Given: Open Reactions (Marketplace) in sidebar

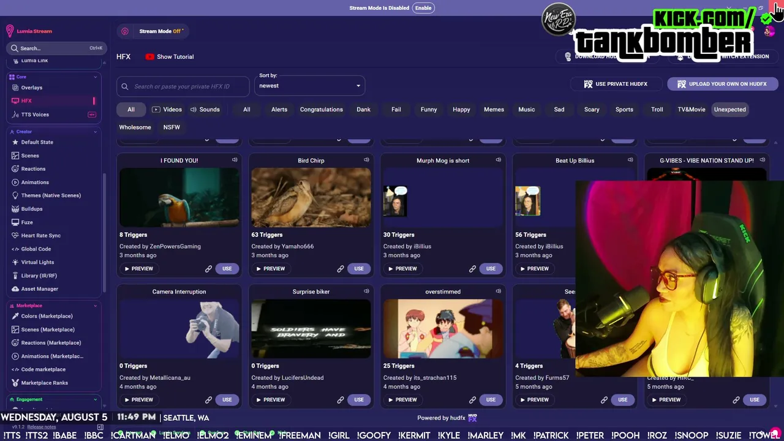Looking at the screenshot, I should pyautogui.click(x=53, y=343).
